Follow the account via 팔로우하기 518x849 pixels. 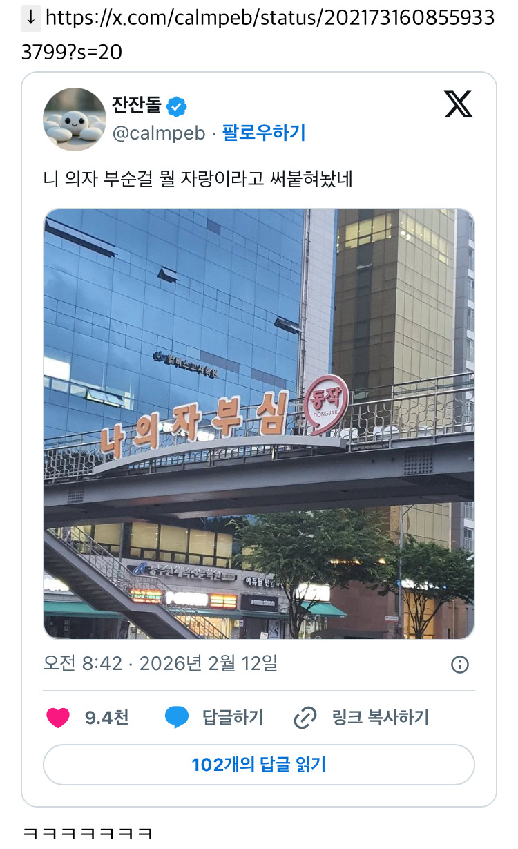click(x=263, y=133)
